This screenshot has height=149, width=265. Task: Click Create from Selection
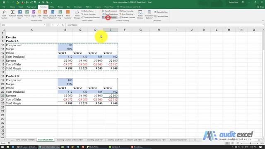tap(91, 17)
